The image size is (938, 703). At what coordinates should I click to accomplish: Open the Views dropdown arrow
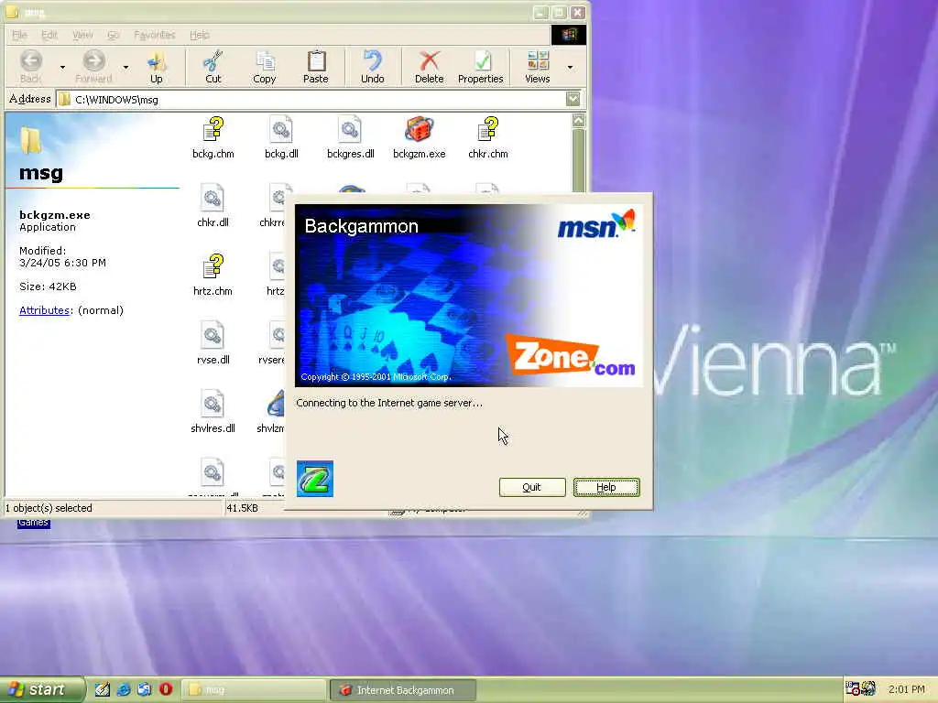(570, 67)
